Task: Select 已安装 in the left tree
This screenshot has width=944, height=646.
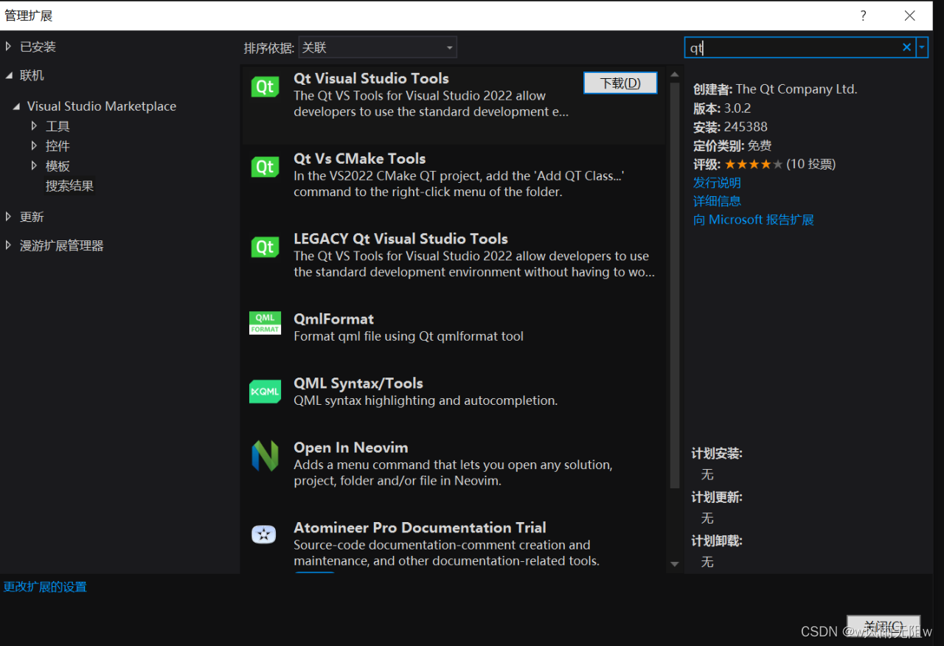Action: click(x=38, y=46)
